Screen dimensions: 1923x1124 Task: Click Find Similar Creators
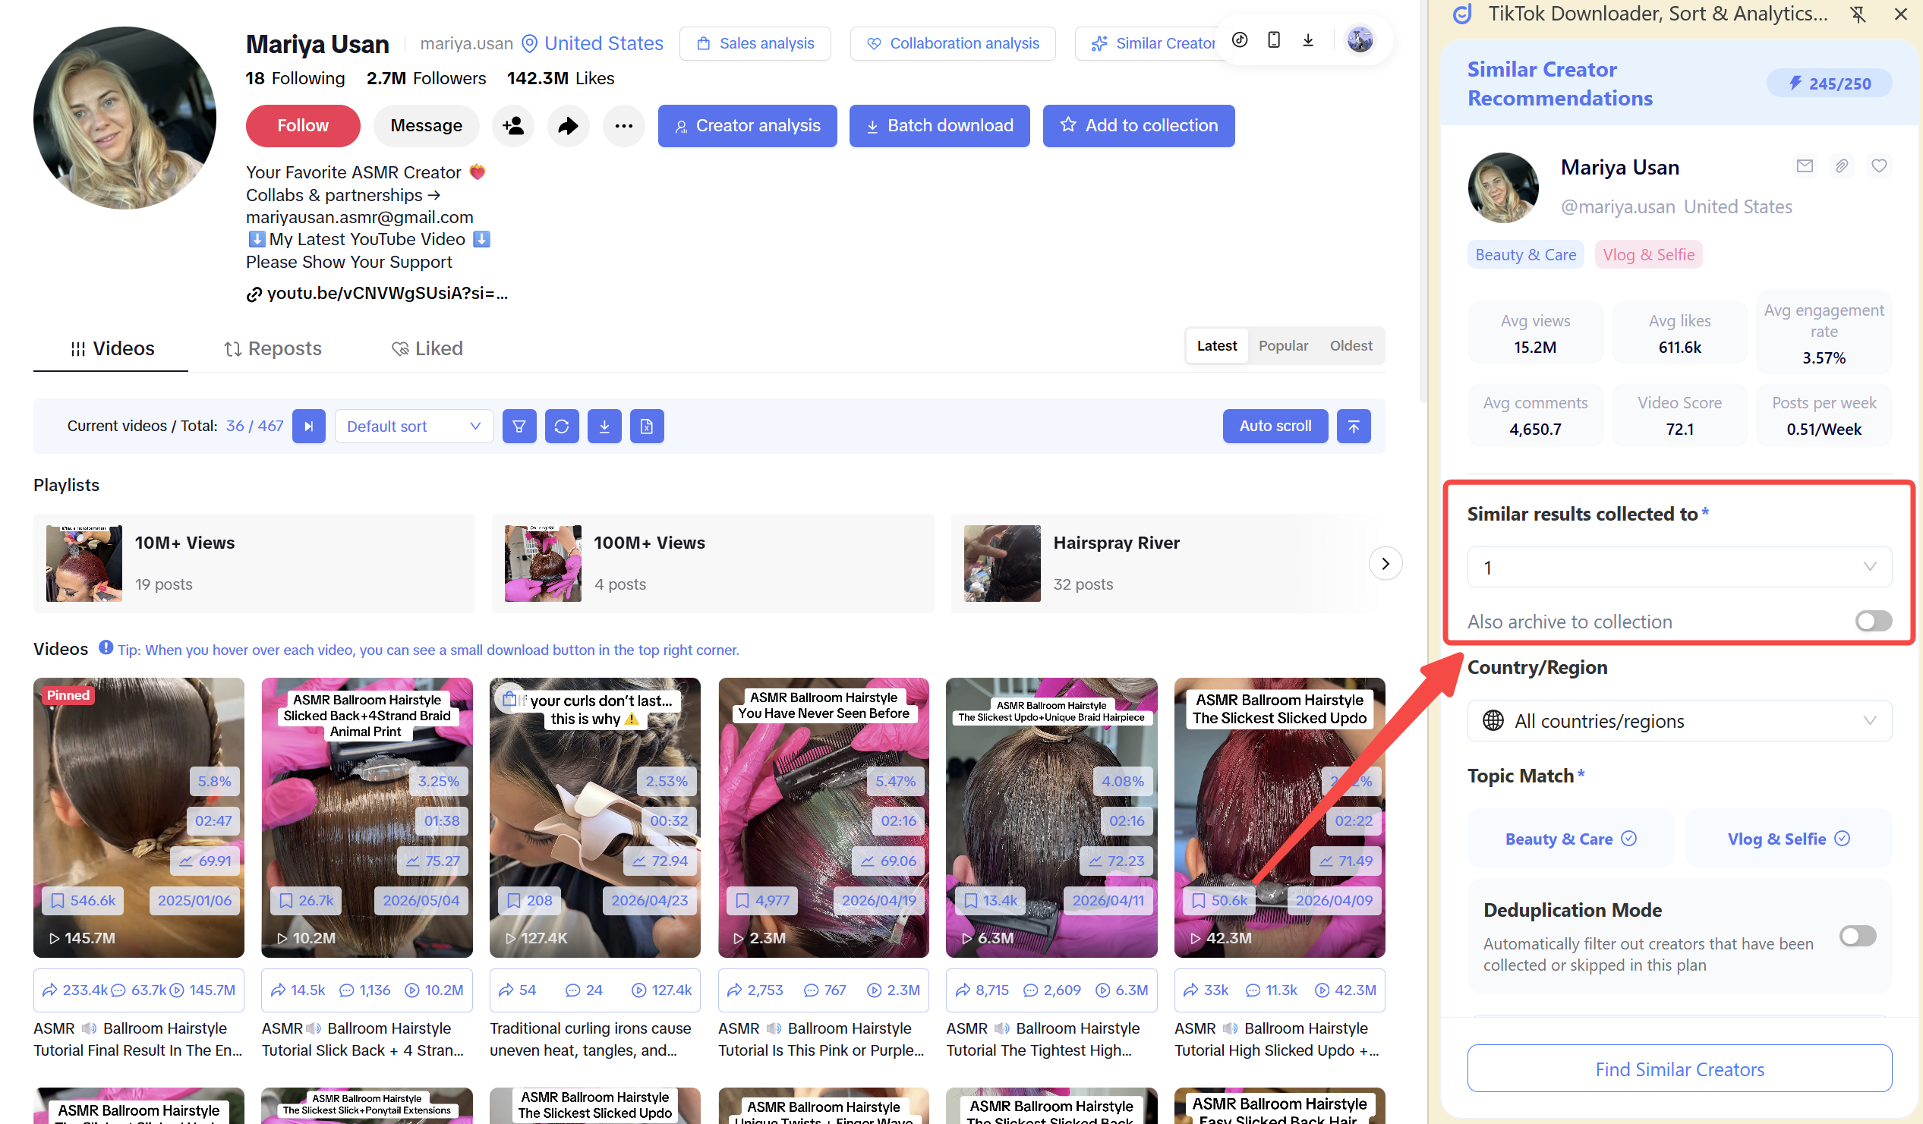[x=1679, y=1069]
